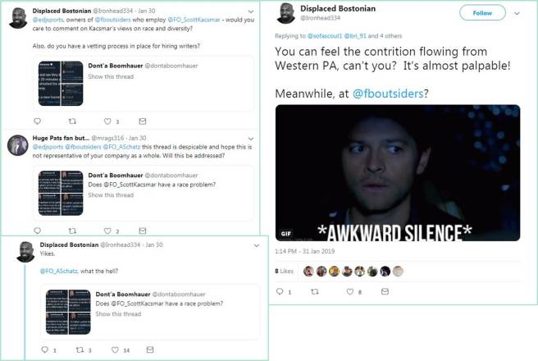Expand options chevron on Huge Pats fan tweet
The width and height of the screenshot is (538, 361).
coord(251,139)
